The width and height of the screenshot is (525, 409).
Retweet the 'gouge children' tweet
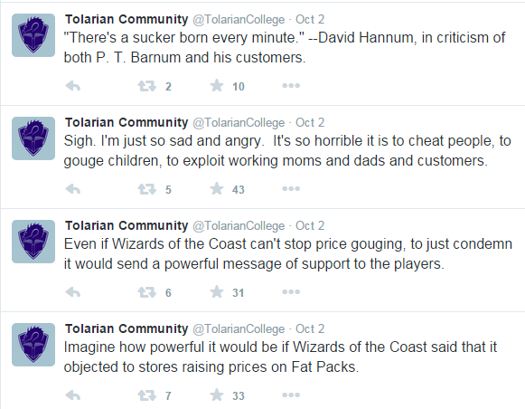point(146,189)
